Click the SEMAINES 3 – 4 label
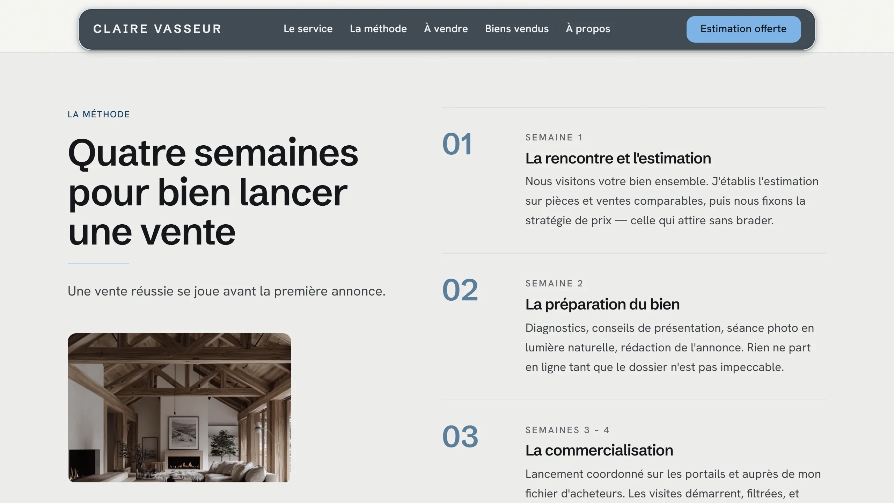 567,430
